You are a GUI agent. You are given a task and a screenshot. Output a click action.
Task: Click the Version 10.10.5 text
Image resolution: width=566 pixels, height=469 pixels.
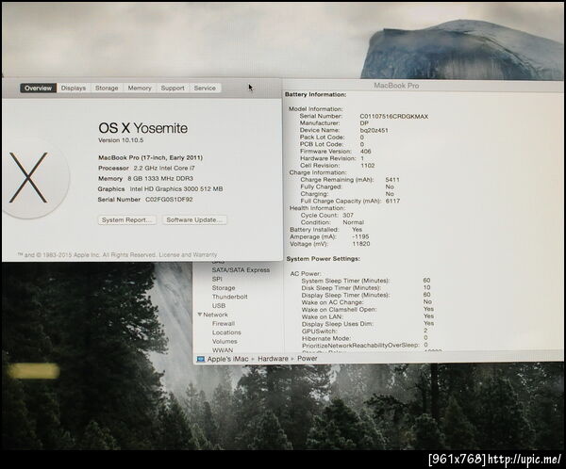click(121, 140)
